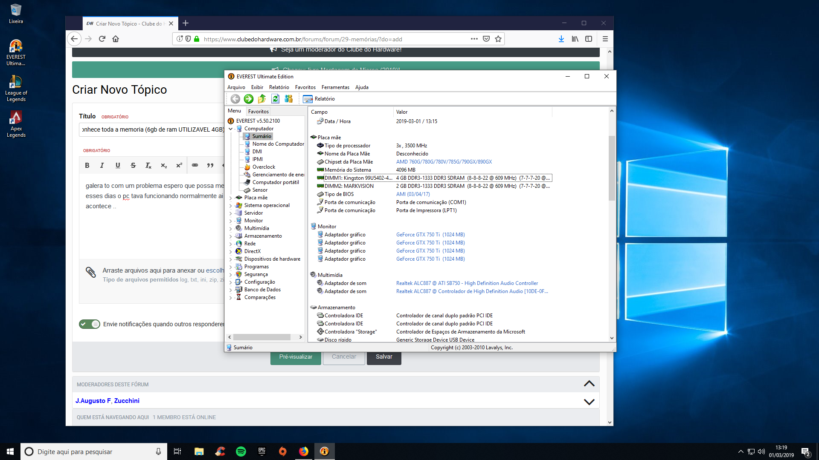Expand Sistema operacional tree node

(x=231, y=205)
